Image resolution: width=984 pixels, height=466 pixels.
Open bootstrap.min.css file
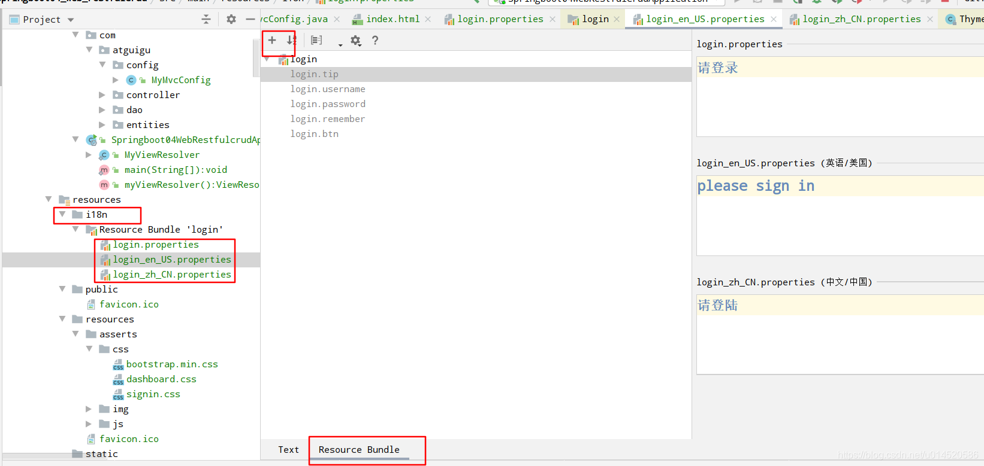[172, 364]
